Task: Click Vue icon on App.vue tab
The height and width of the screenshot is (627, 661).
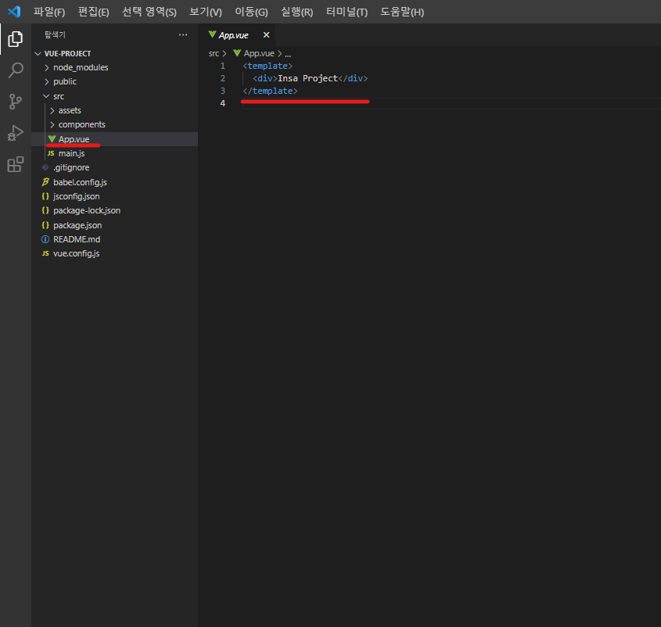Action: point(212,34)
